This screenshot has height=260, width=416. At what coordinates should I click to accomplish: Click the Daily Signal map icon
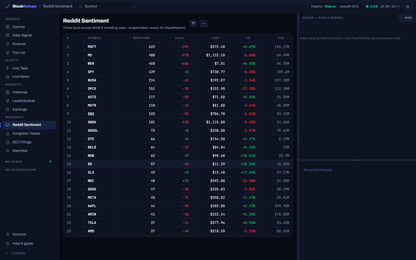click(8, 35)
